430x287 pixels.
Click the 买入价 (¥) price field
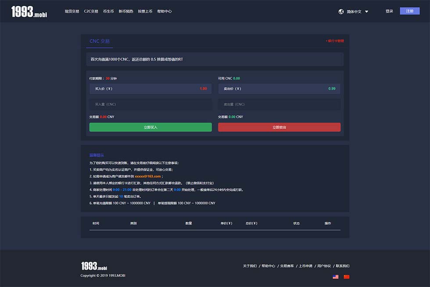[150, 89]
